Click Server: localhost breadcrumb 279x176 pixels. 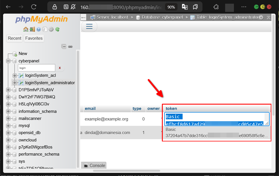click(112, 17)
